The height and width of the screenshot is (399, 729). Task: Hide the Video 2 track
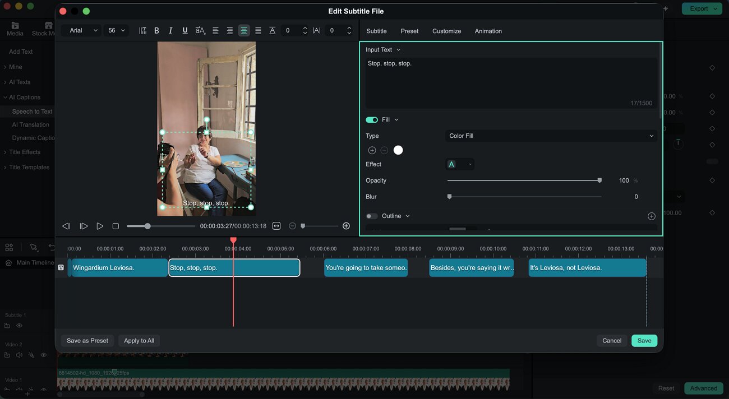(x=44, y=355)
